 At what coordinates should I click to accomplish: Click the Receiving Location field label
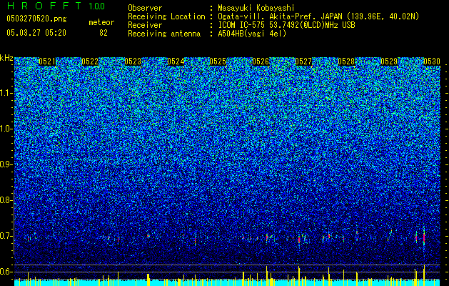click(166, 16)
